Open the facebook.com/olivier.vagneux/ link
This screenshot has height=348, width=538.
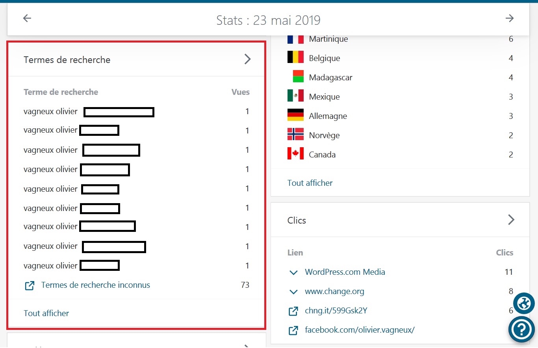360,330
